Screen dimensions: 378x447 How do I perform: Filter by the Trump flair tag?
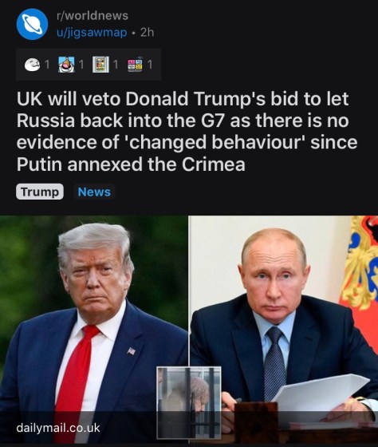tap(40, 192)
